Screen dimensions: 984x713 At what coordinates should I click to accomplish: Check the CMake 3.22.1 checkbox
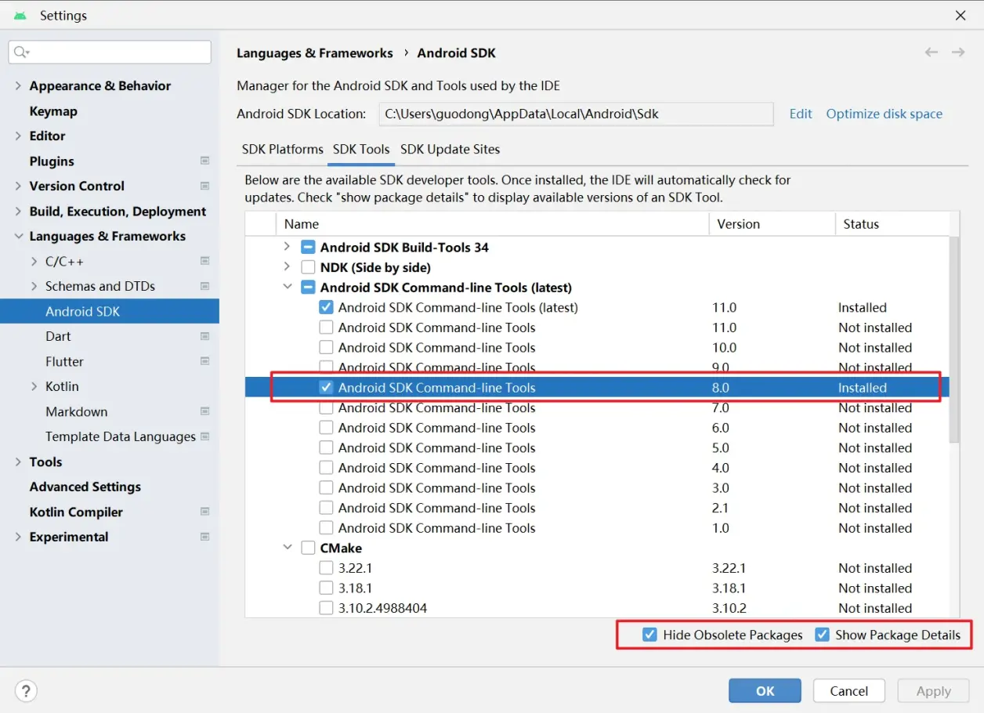(326, 568)
